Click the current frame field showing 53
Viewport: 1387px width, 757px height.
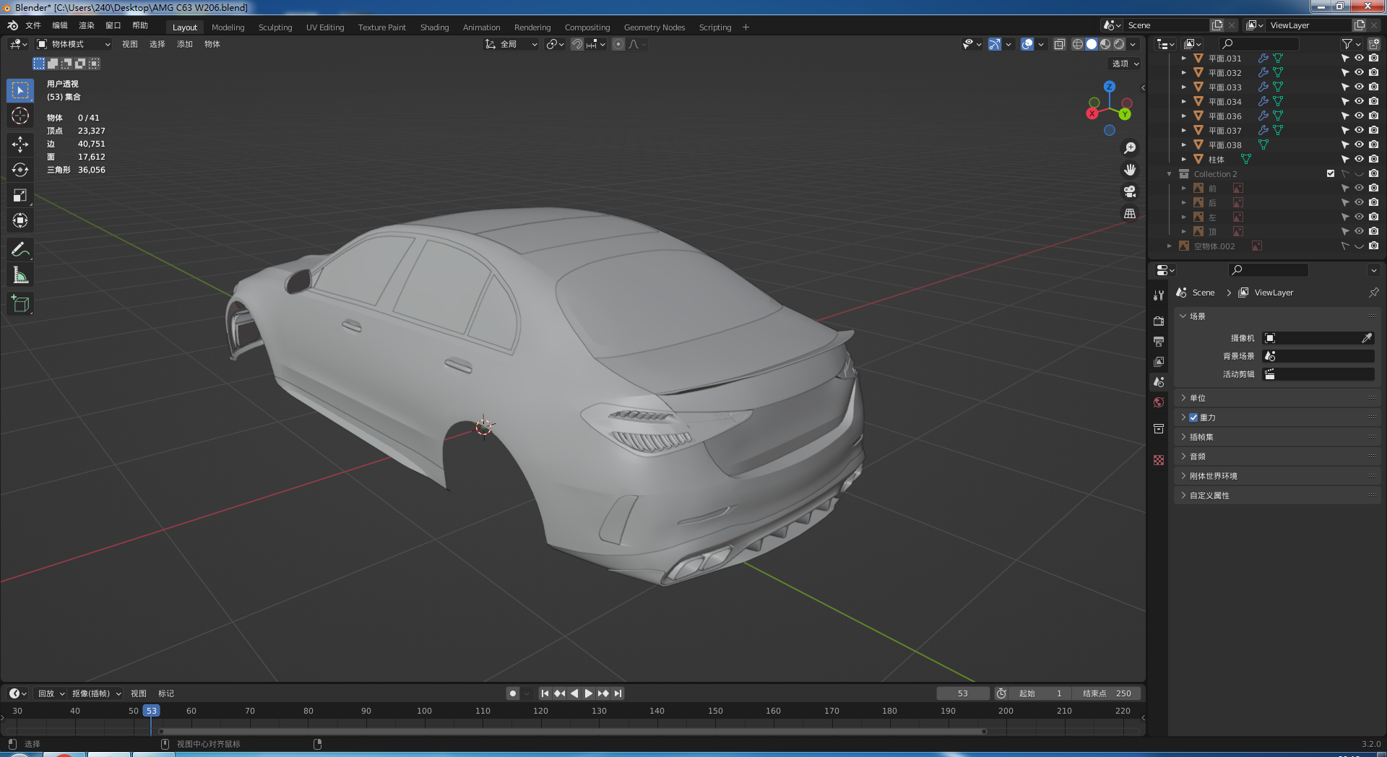pyautogui.click(x=962, y=693)
